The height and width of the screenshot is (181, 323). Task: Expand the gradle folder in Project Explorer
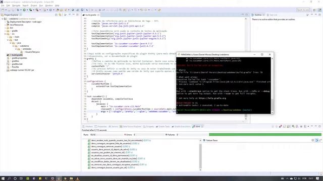5,31
